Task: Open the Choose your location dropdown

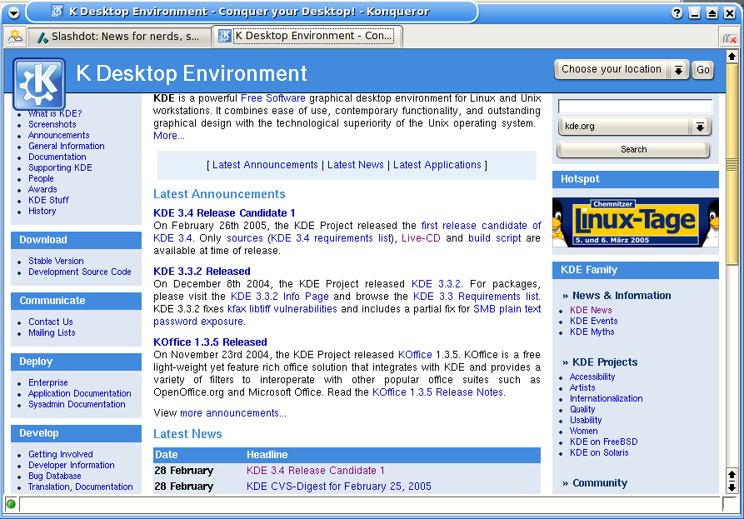Action: (621, 70)
